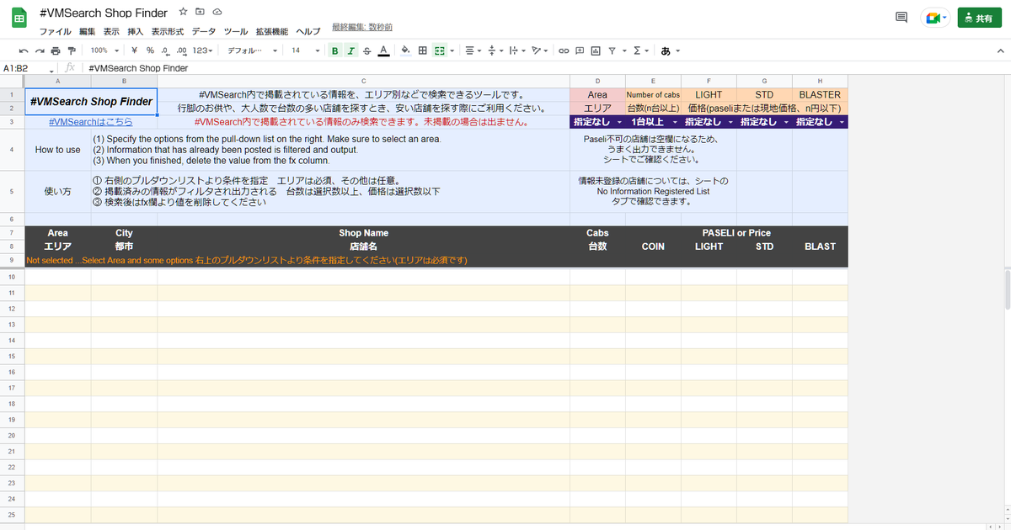1011x530 pixels.
Task: Open the 編集 menu
Action: pyautogui.click(x=88, y=31)
